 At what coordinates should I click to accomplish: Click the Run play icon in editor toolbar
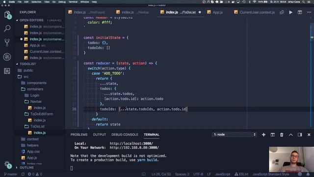pos(290,12)
